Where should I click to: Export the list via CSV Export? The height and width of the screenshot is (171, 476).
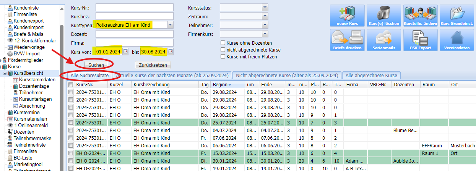coord(420,40)
